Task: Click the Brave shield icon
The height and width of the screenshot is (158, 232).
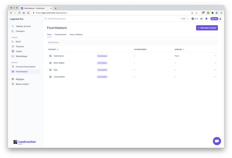Action: 203,13
